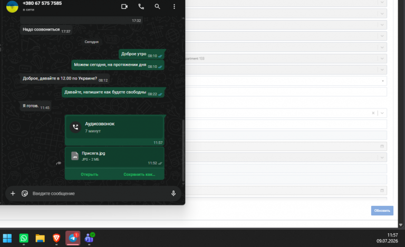Expand the apartment 133 dropdown in the form
The height and width of the screenshot is (247, 405).
click(x=382, y=58)
